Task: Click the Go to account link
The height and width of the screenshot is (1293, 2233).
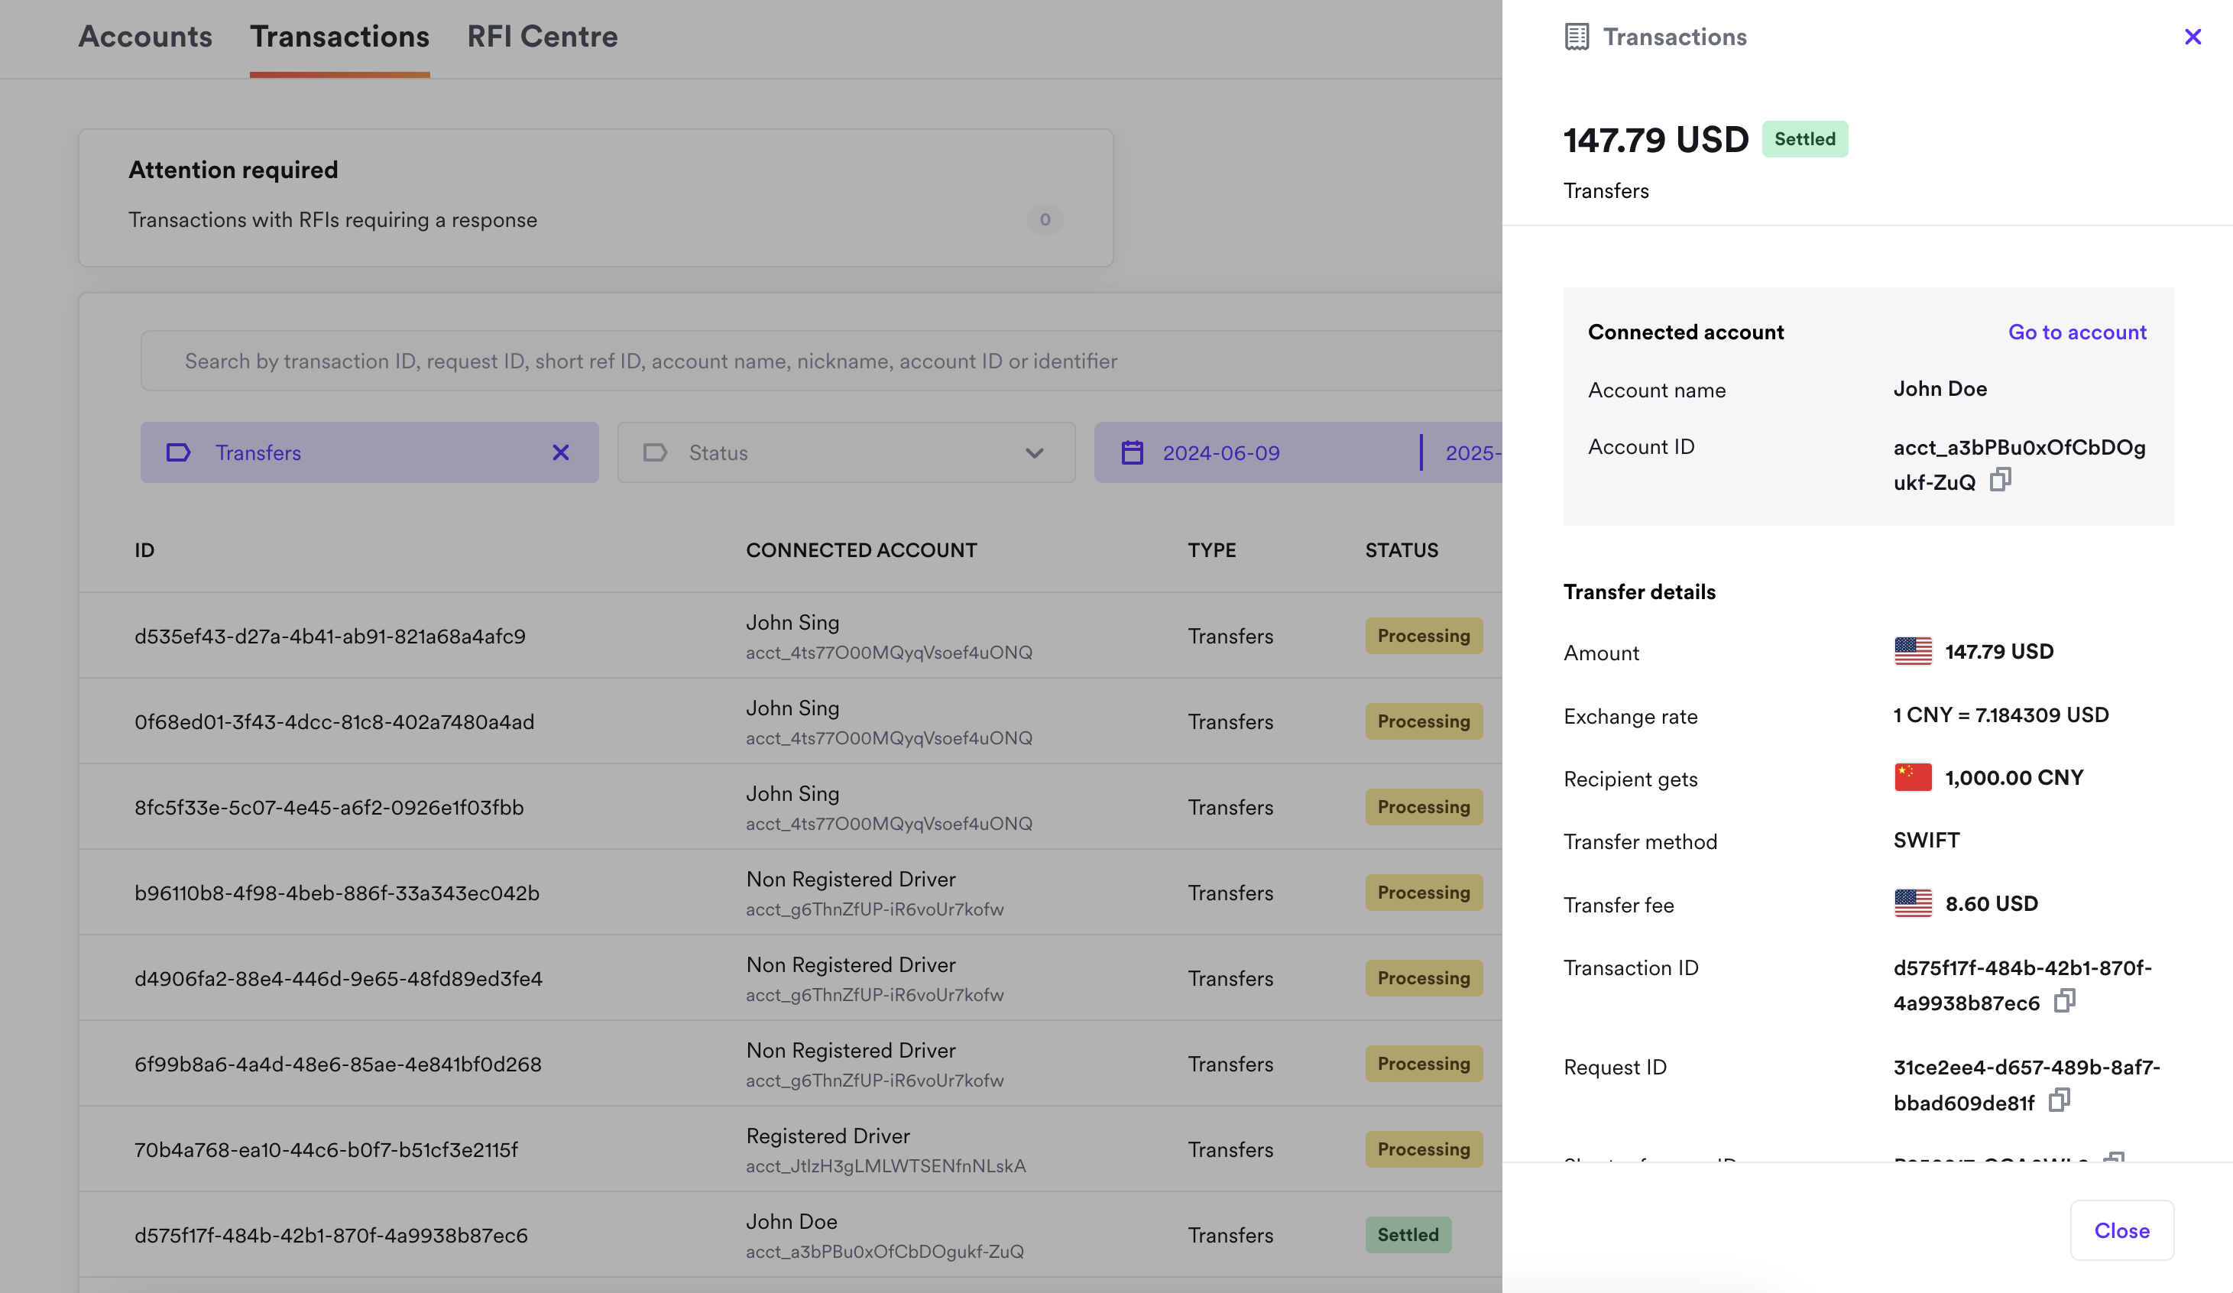Action: pyautogui.click(x=2076, y=332)
